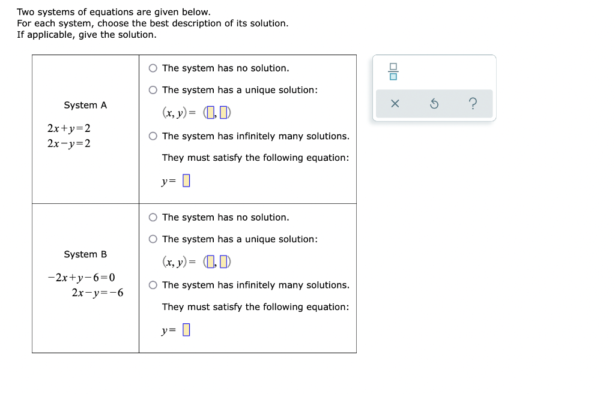This screenshot has height=394, width=615.
Task: Choose 'infinitely many solutions' for System A
Action: 153,136
